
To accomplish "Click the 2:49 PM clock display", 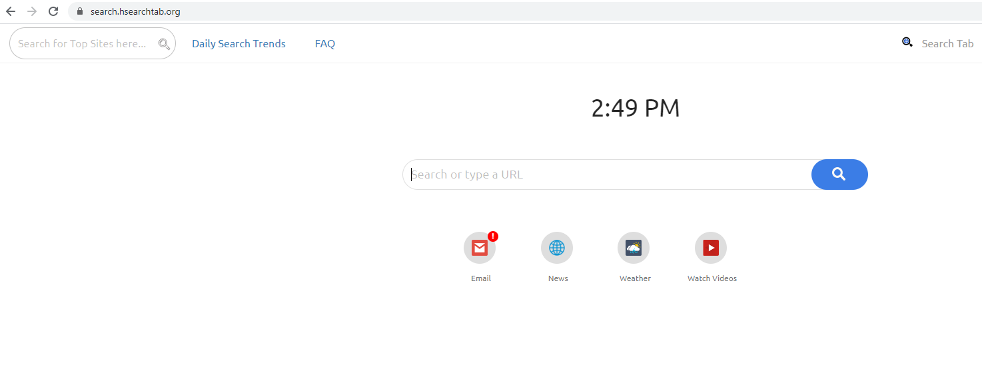I will tap(636, 109).
